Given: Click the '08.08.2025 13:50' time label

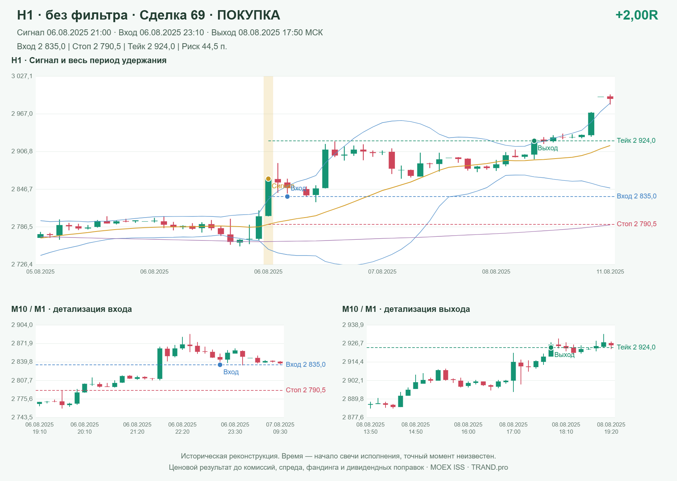Looking at the screenshot, I should 370,428.
